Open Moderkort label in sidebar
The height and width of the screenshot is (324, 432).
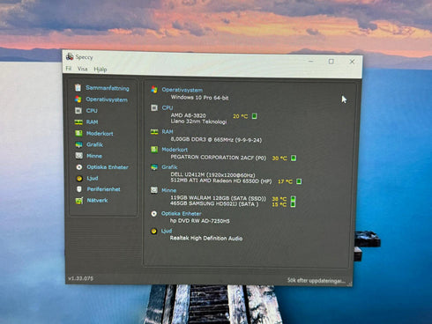[100, 134]
